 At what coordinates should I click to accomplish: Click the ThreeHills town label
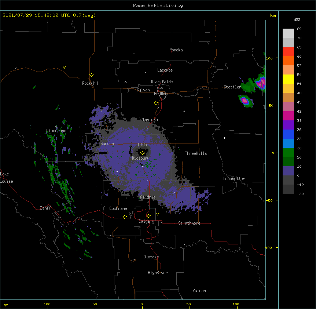tap(196, 153)
